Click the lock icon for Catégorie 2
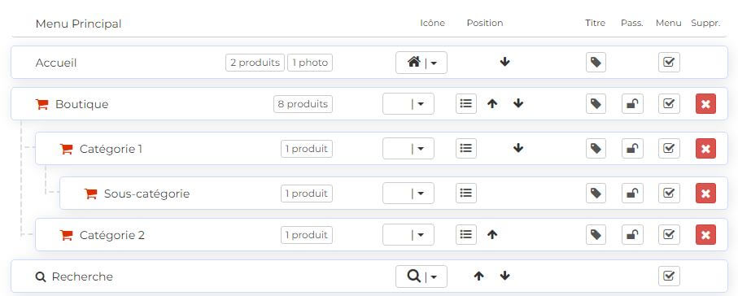Image resolution: width=738 pixels, height=296 pixels. click(632, 235)
